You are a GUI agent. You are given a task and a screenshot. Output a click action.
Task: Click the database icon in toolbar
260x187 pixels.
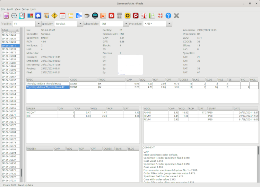click(6, 16)
